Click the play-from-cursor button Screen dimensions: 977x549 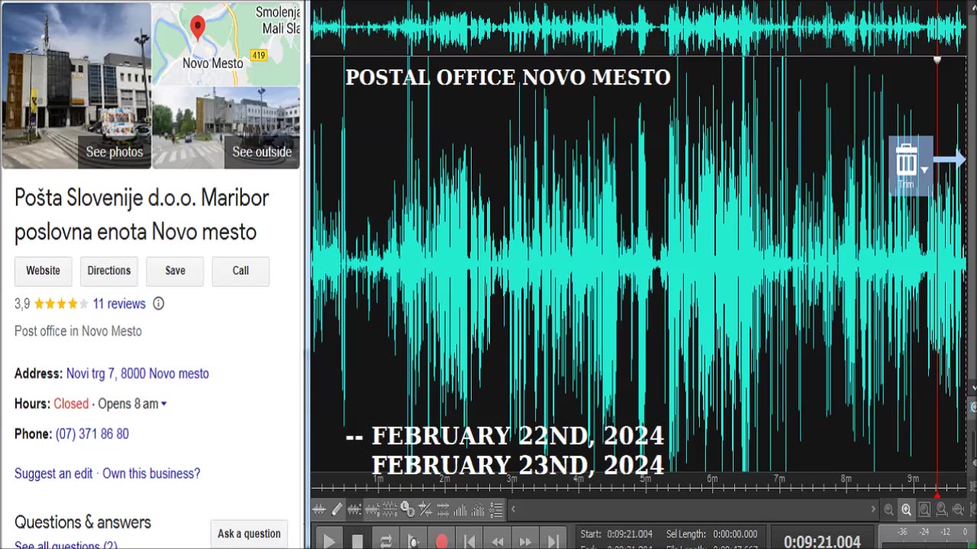point(413,541)
